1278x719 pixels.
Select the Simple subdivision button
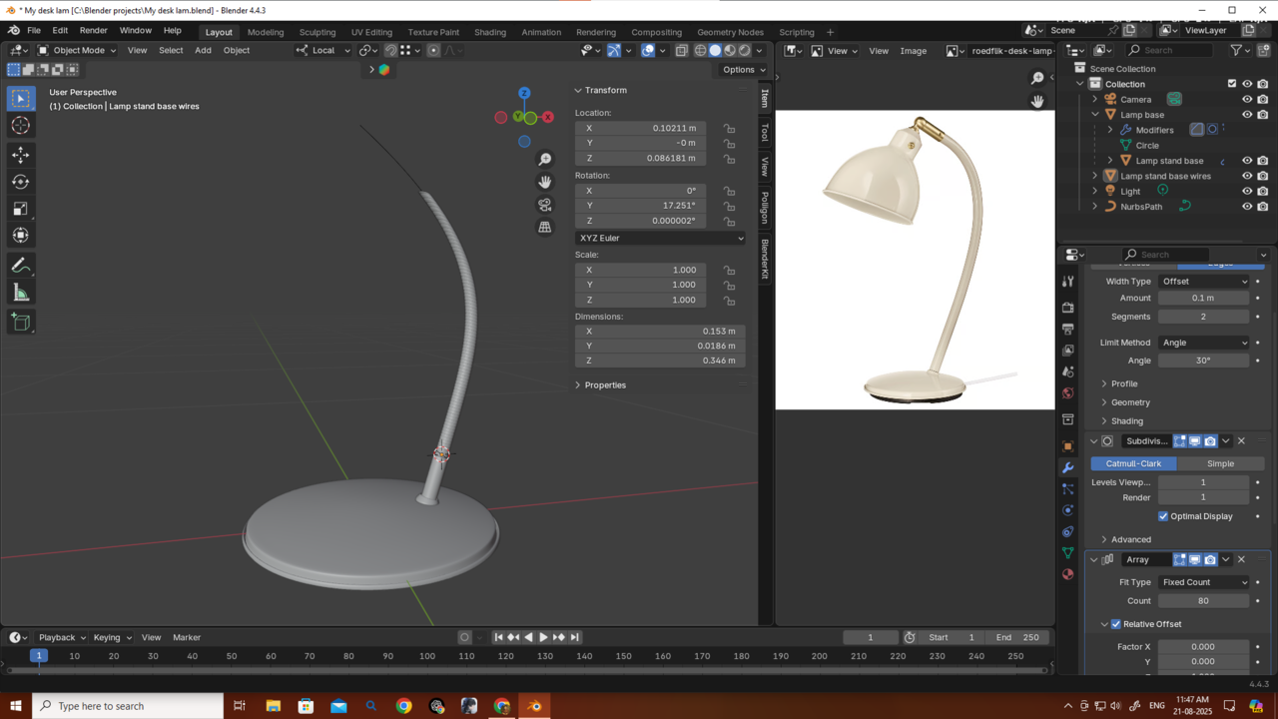tap(1220, 463)
